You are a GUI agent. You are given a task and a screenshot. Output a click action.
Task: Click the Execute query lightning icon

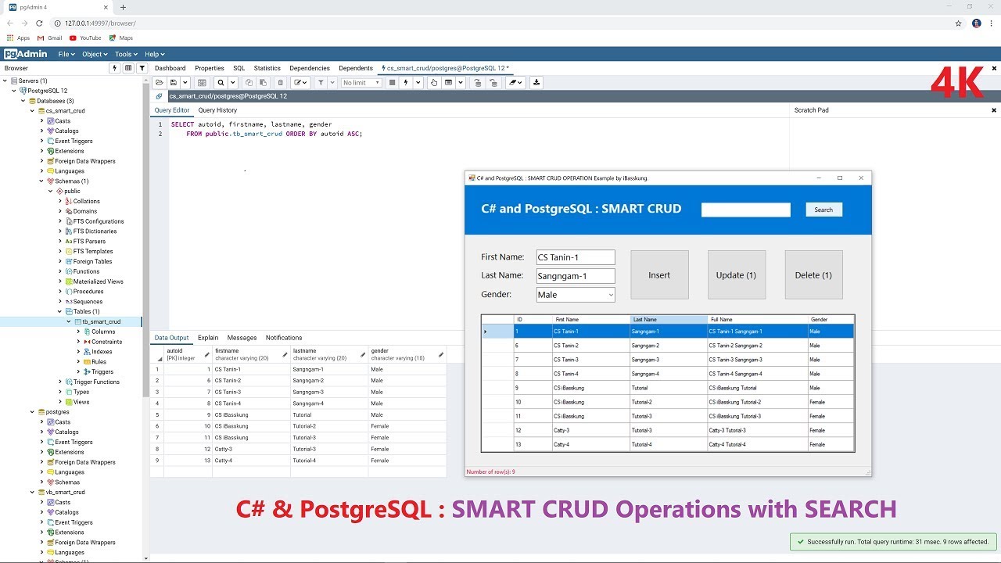click(x=406, y=82)
